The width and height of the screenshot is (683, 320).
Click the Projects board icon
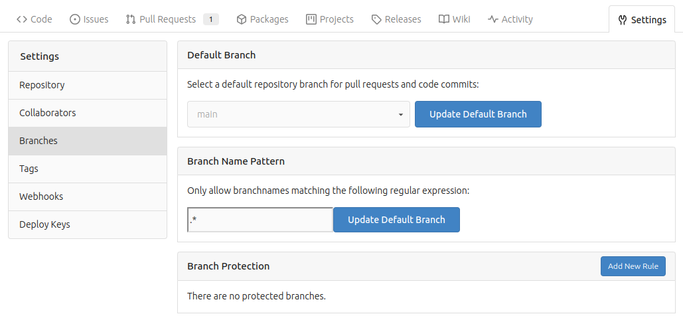click(311, 19)
